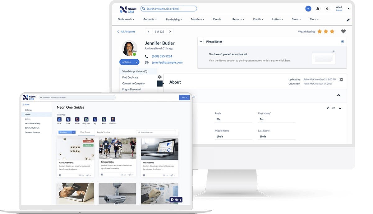Rate wealth using the third star

pos(332,31)
